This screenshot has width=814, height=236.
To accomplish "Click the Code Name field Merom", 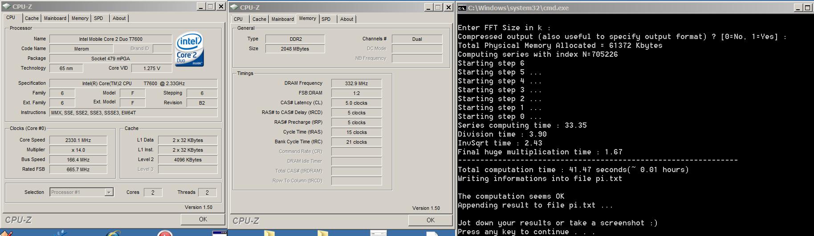I will click(x=81, y=49).
